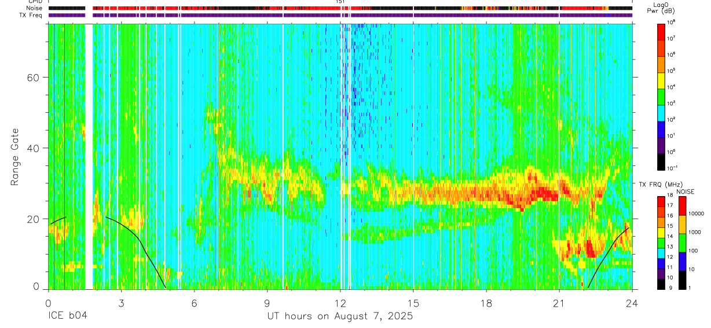Click the black bottom segment of the NOISE colorbar
Viewport: 711px width, 328px height.
pos(682,280)
